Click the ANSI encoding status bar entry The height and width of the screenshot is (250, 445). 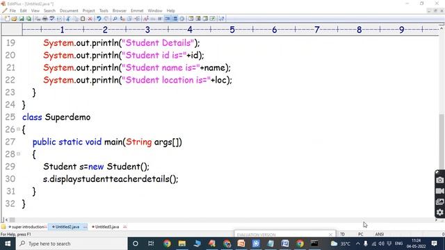tap(380, 235)
